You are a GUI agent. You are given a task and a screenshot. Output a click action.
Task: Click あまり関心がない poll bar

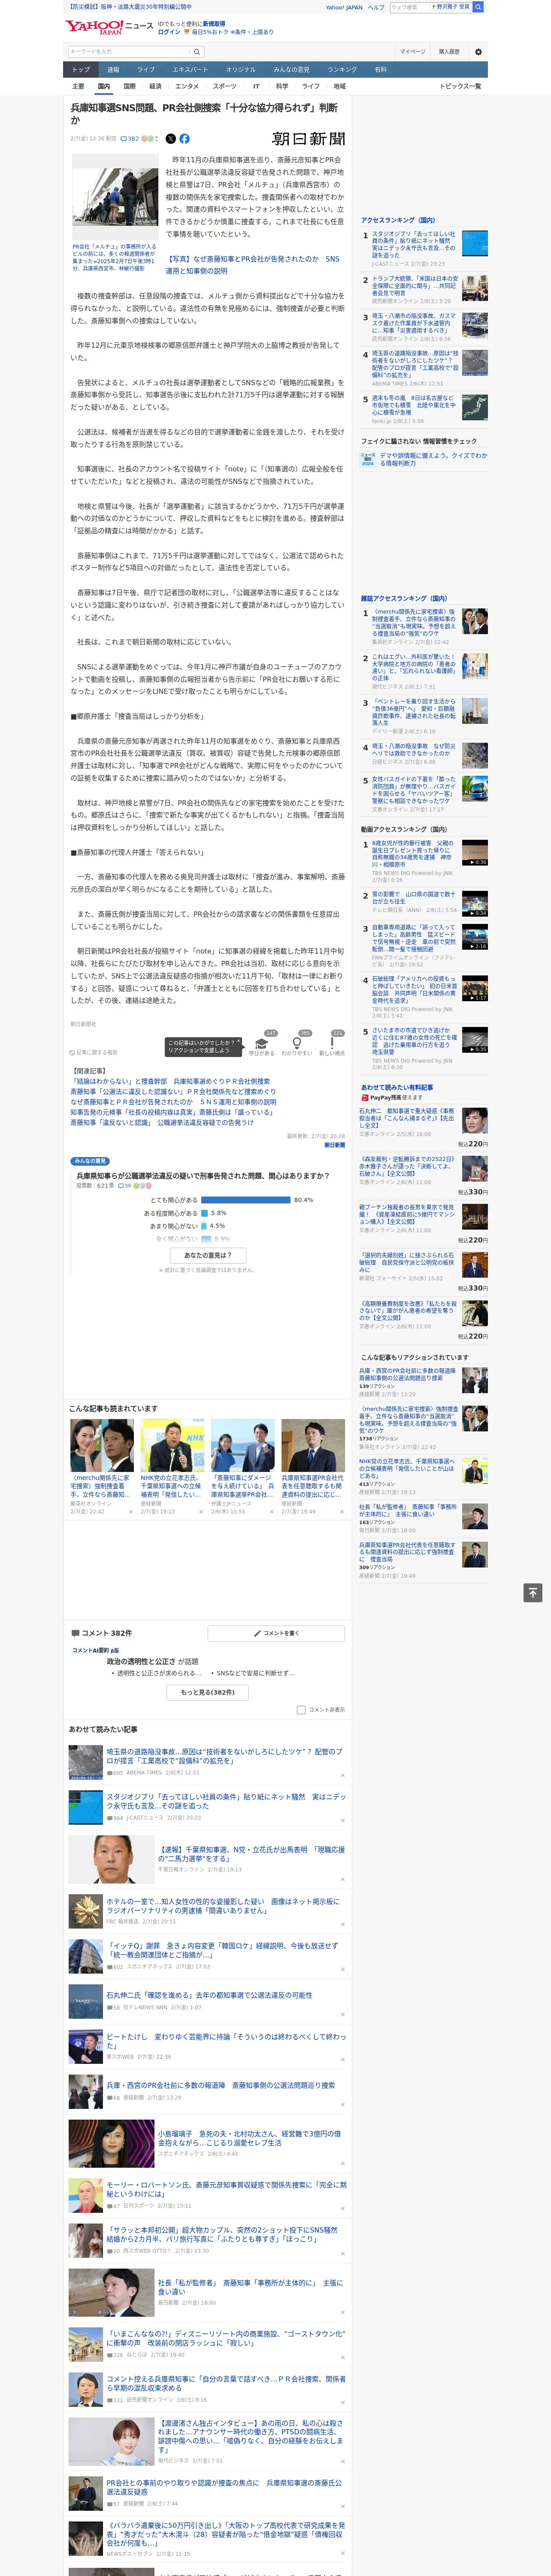[203, 1226]
